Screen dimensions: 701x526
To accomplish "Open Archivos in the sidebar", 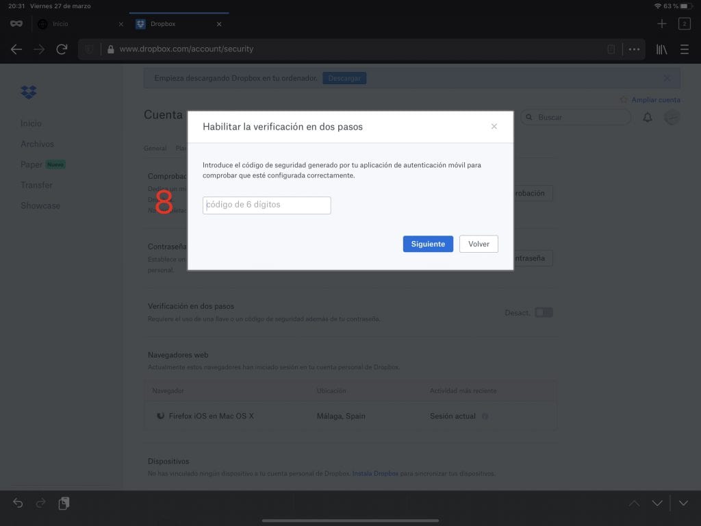I will (37, 144).
